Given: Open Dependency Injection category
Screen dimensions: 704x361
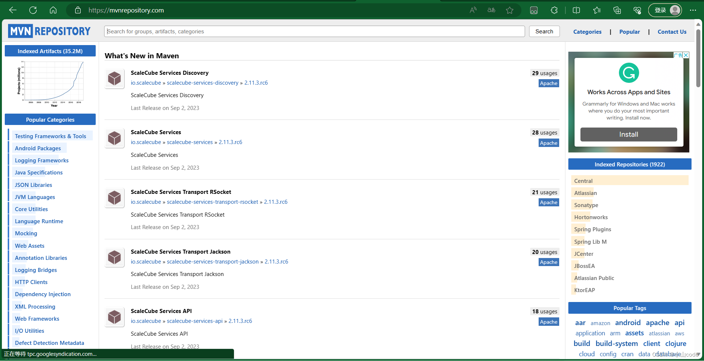Looking at the screenshot, I should [x=43, y=294].
